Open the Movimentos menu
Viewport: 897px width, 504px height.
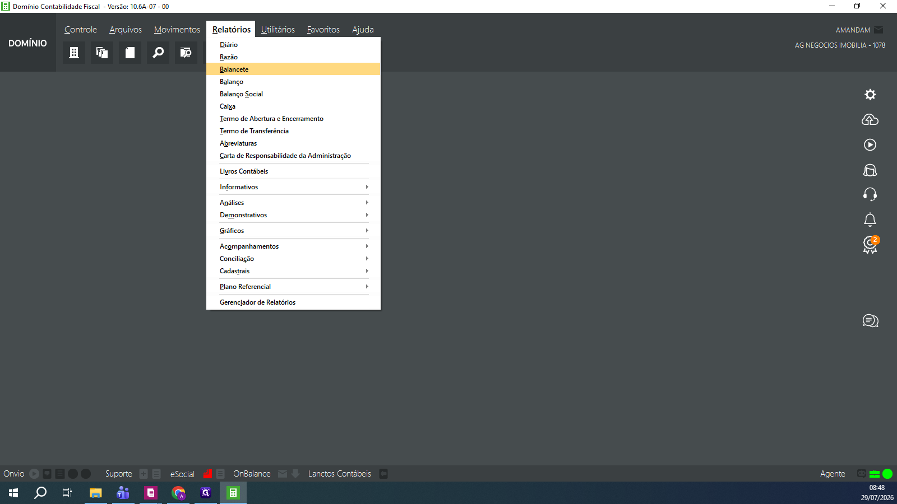pyautogui.click(x=177, y=30)
